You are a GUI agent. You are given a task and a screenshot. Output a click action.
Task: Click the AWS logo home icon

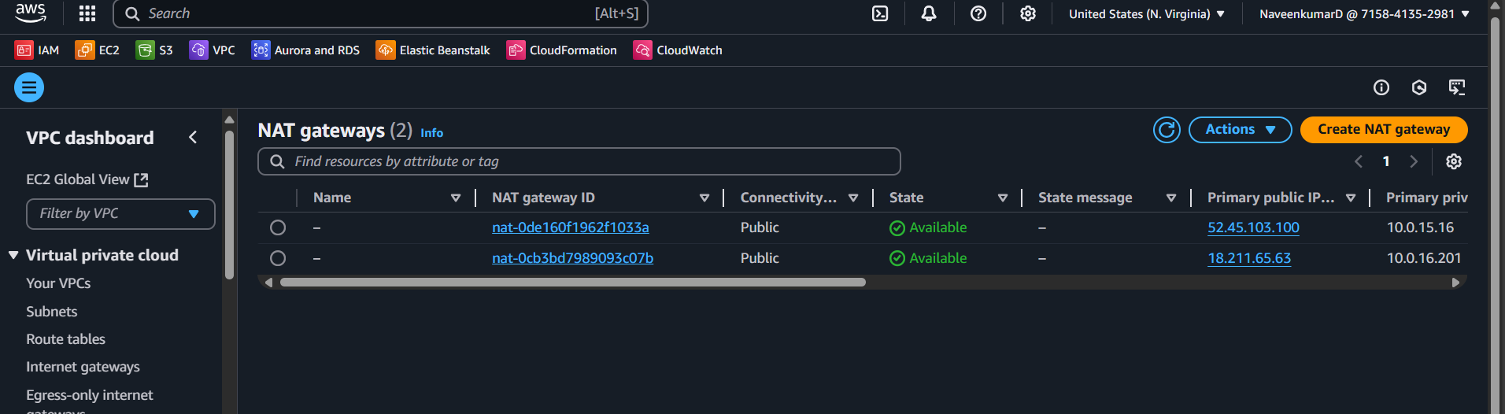pos(31,13)
